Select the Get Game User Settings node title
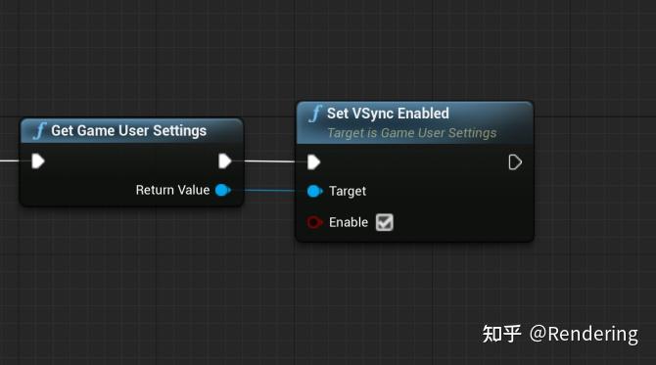 point(129,131)
